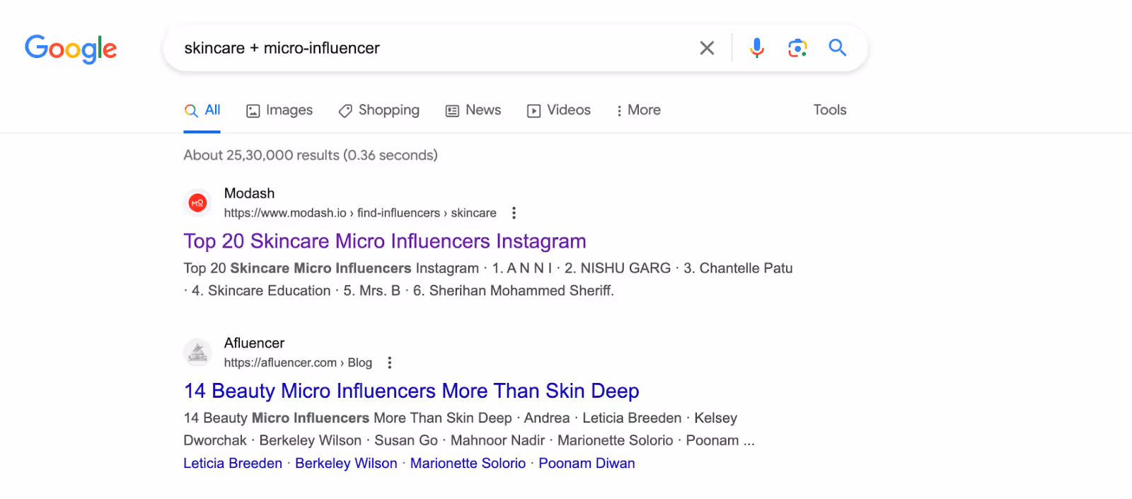Viewport: 1132px width, 499px height.
Task: Open the Leticia Breeden sitelink
Action: point(233,463)
